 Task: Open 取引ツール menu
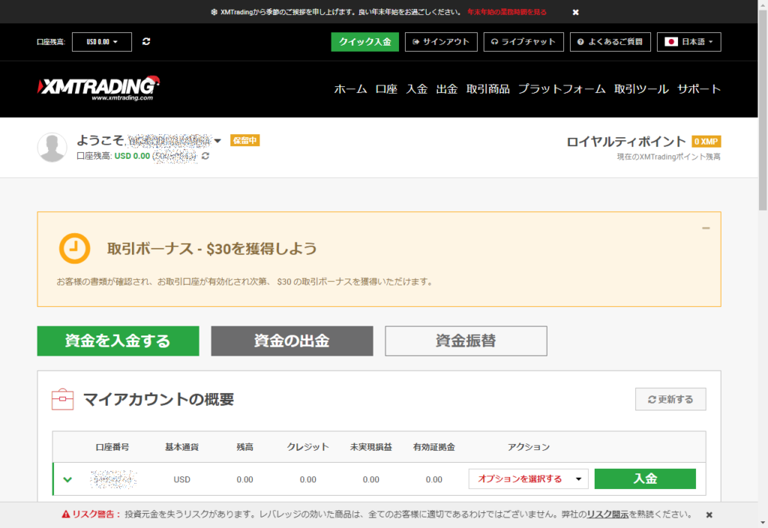coord(642,89)
